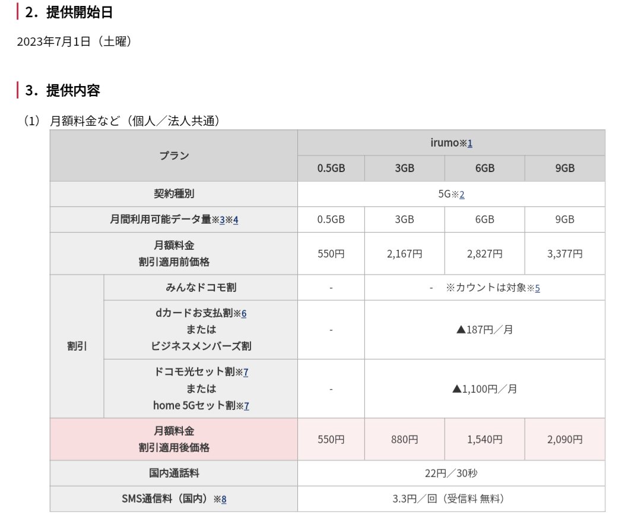Click the 3,377円 price cell
This screenshot has height=521, width=641.
pos(565,254)
